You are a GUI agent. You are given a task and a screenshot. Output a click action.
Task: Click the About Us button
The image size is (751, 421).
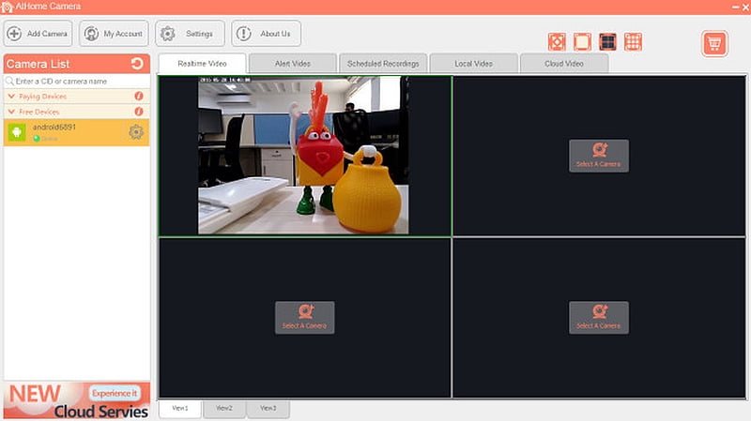[x=267, y=34]
